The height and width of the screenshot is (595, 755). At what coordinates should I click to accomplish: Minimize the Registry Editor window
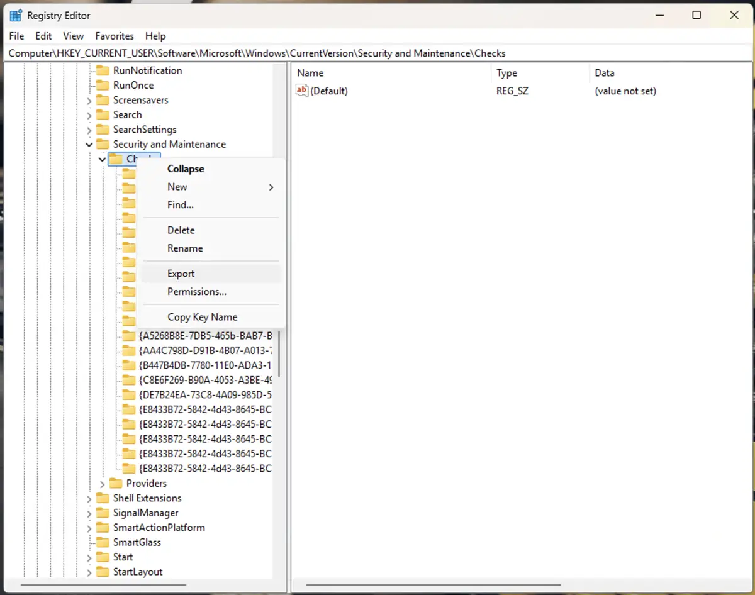coord(659,16)
